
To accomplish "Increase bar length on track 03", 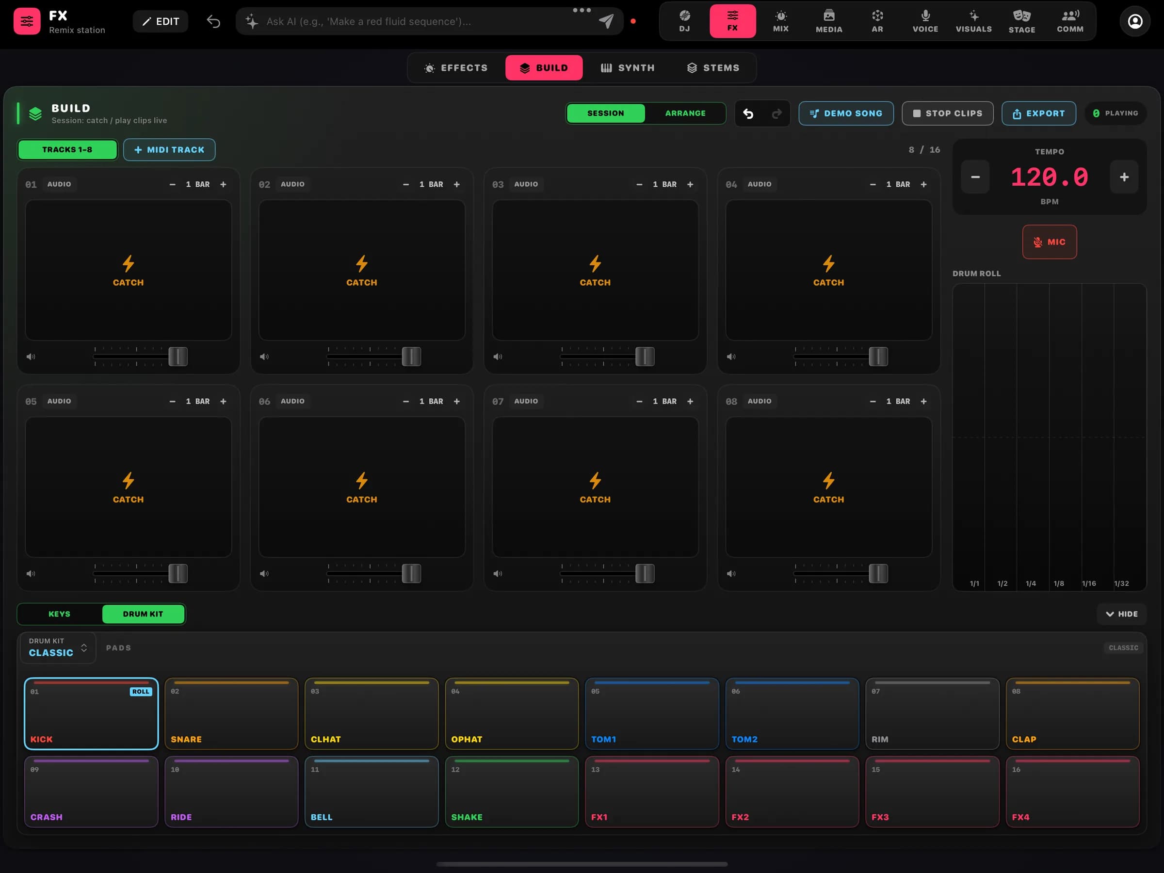I will [x=690, y=184].
